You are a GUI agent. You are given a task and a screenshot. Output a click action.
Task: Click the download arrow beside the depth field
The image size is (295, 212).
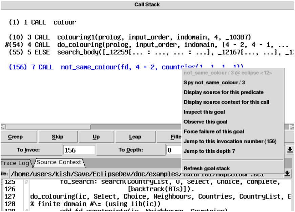[290, 150]
